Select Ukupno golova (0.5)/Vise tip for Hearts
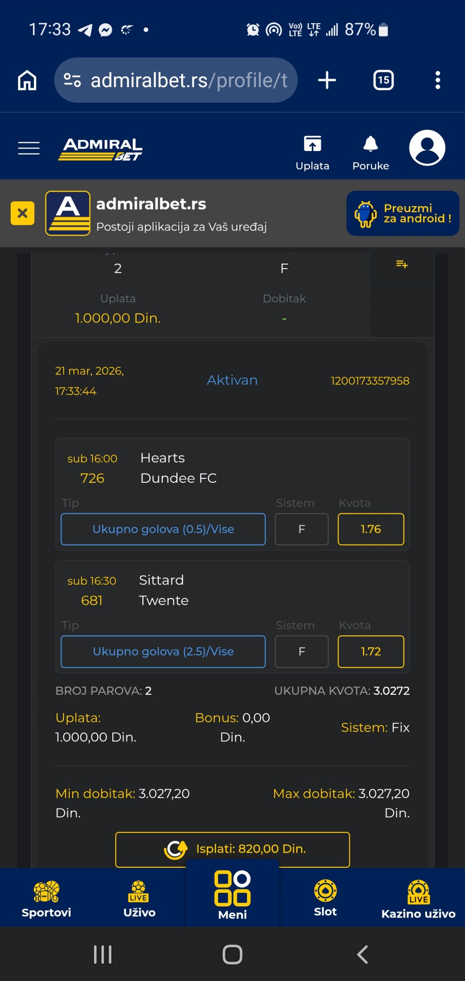Viewport: 465px width, 981px height. click(x=163, y=529)
